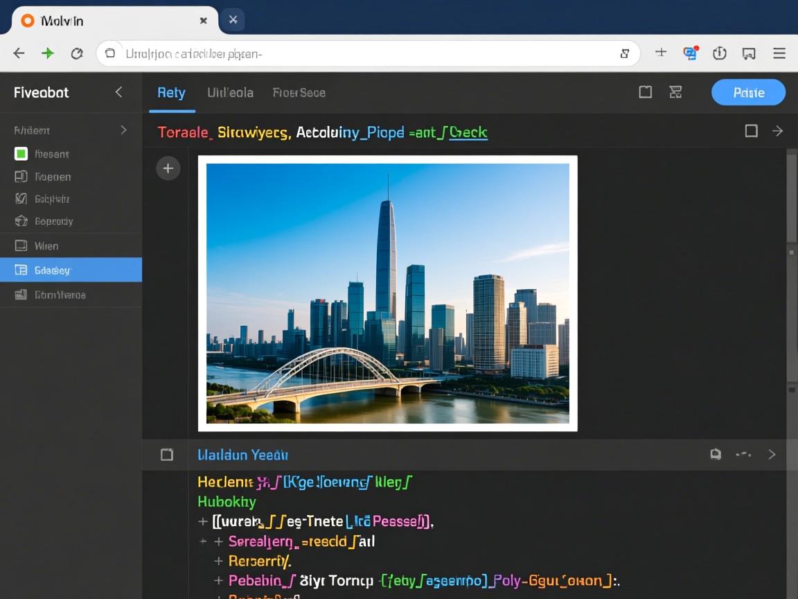Click the green square icon in sidebar

[21, 154]
